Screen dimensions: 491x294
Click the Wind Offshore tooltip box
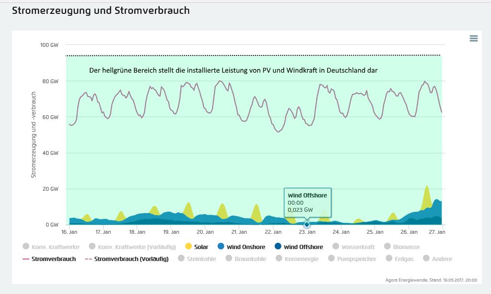pos(307,202)
